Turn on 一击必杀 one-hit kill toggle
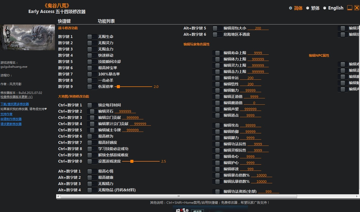Viewport: 360px width, 212px height. coord(92,80)
